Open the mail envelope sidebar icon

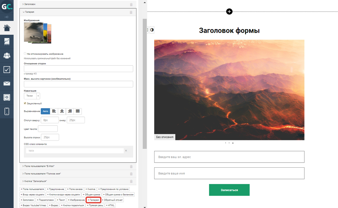point(7,84)
